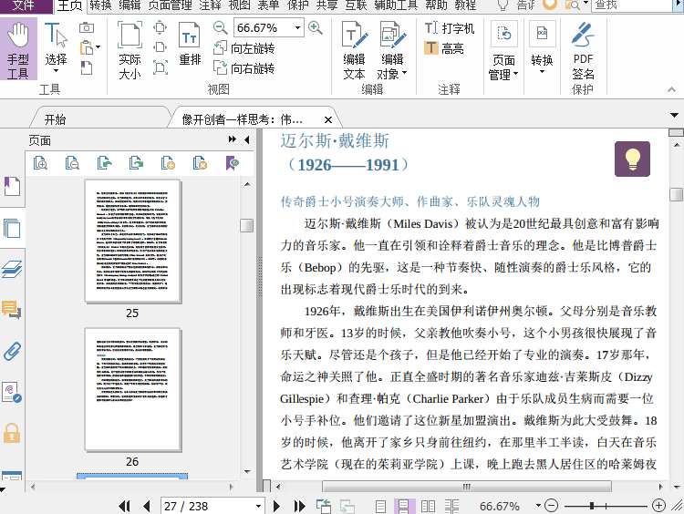Screen dimensions: 684x514
Task: Open the security lock panel in sidebar
Action: [12, 432]
